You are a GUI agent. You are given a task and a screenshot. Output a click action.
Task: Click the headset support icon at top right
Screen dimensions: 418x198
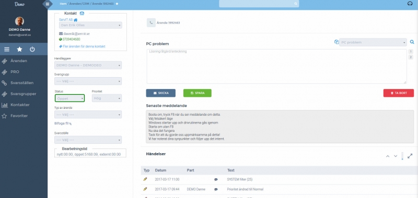(410, 4)
